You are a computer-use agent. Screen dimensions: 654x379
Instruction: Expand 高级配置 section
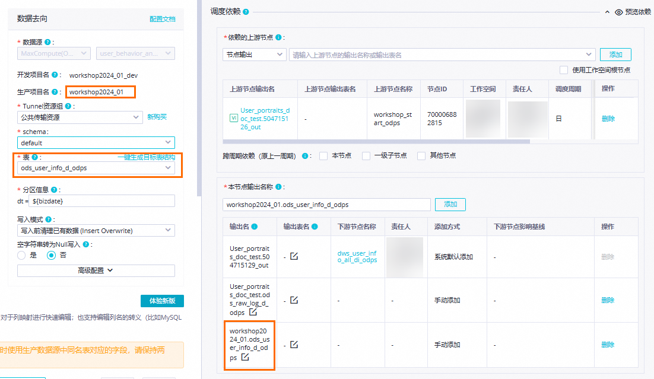tap(96, 270)
